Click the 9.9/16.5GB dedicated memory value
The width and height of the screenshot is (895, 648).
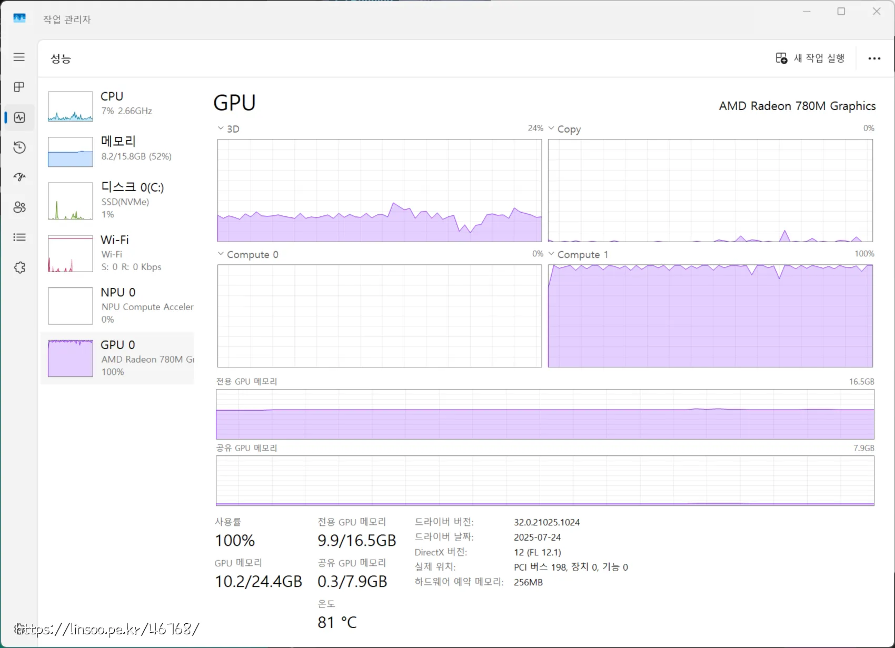click(357, 540)
